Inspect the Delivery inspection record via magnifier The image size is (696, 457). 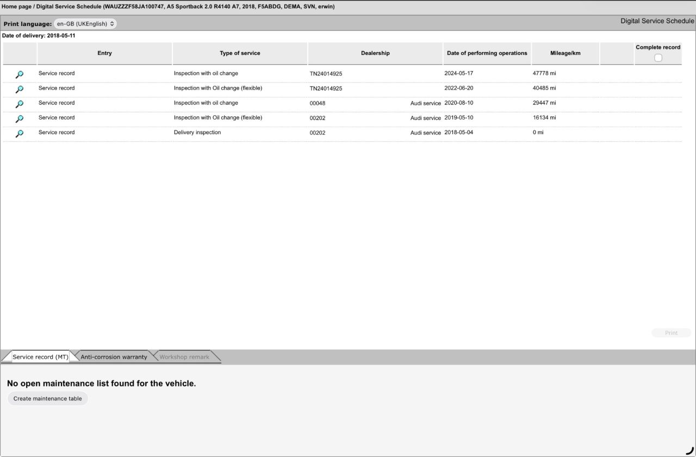tap(20, 133)
